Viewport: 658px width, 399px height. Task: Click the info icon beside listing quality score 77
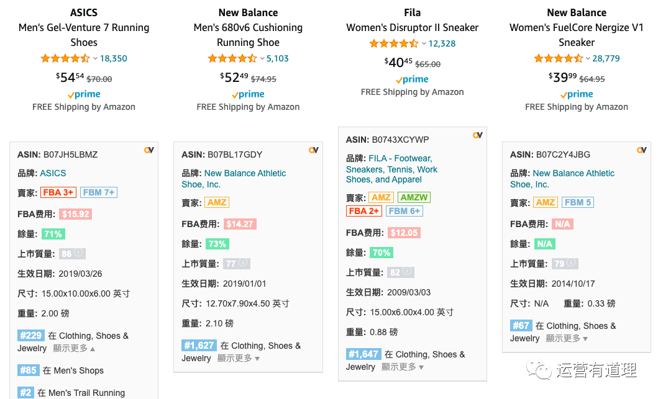pos(243,263)
